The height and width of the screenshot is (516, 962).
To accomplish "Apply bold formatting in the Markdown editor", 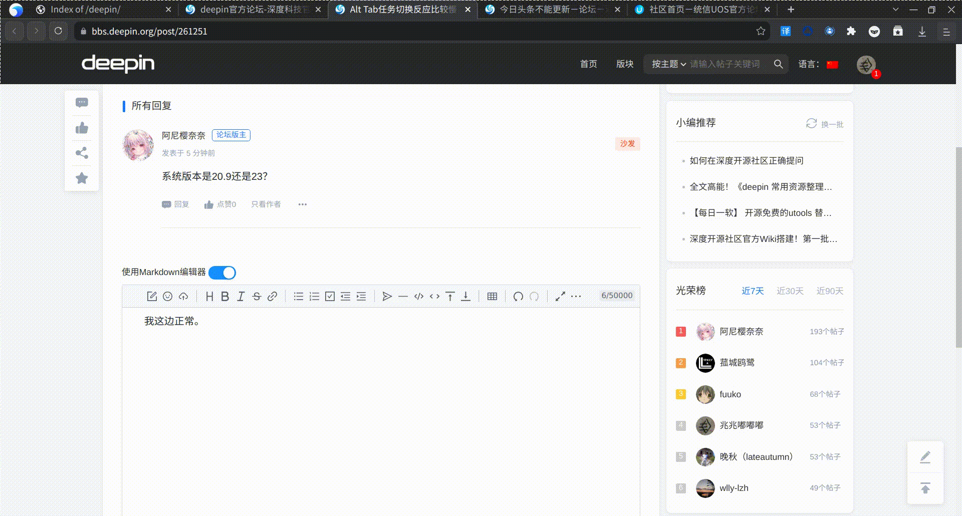I will coord(224,296).
